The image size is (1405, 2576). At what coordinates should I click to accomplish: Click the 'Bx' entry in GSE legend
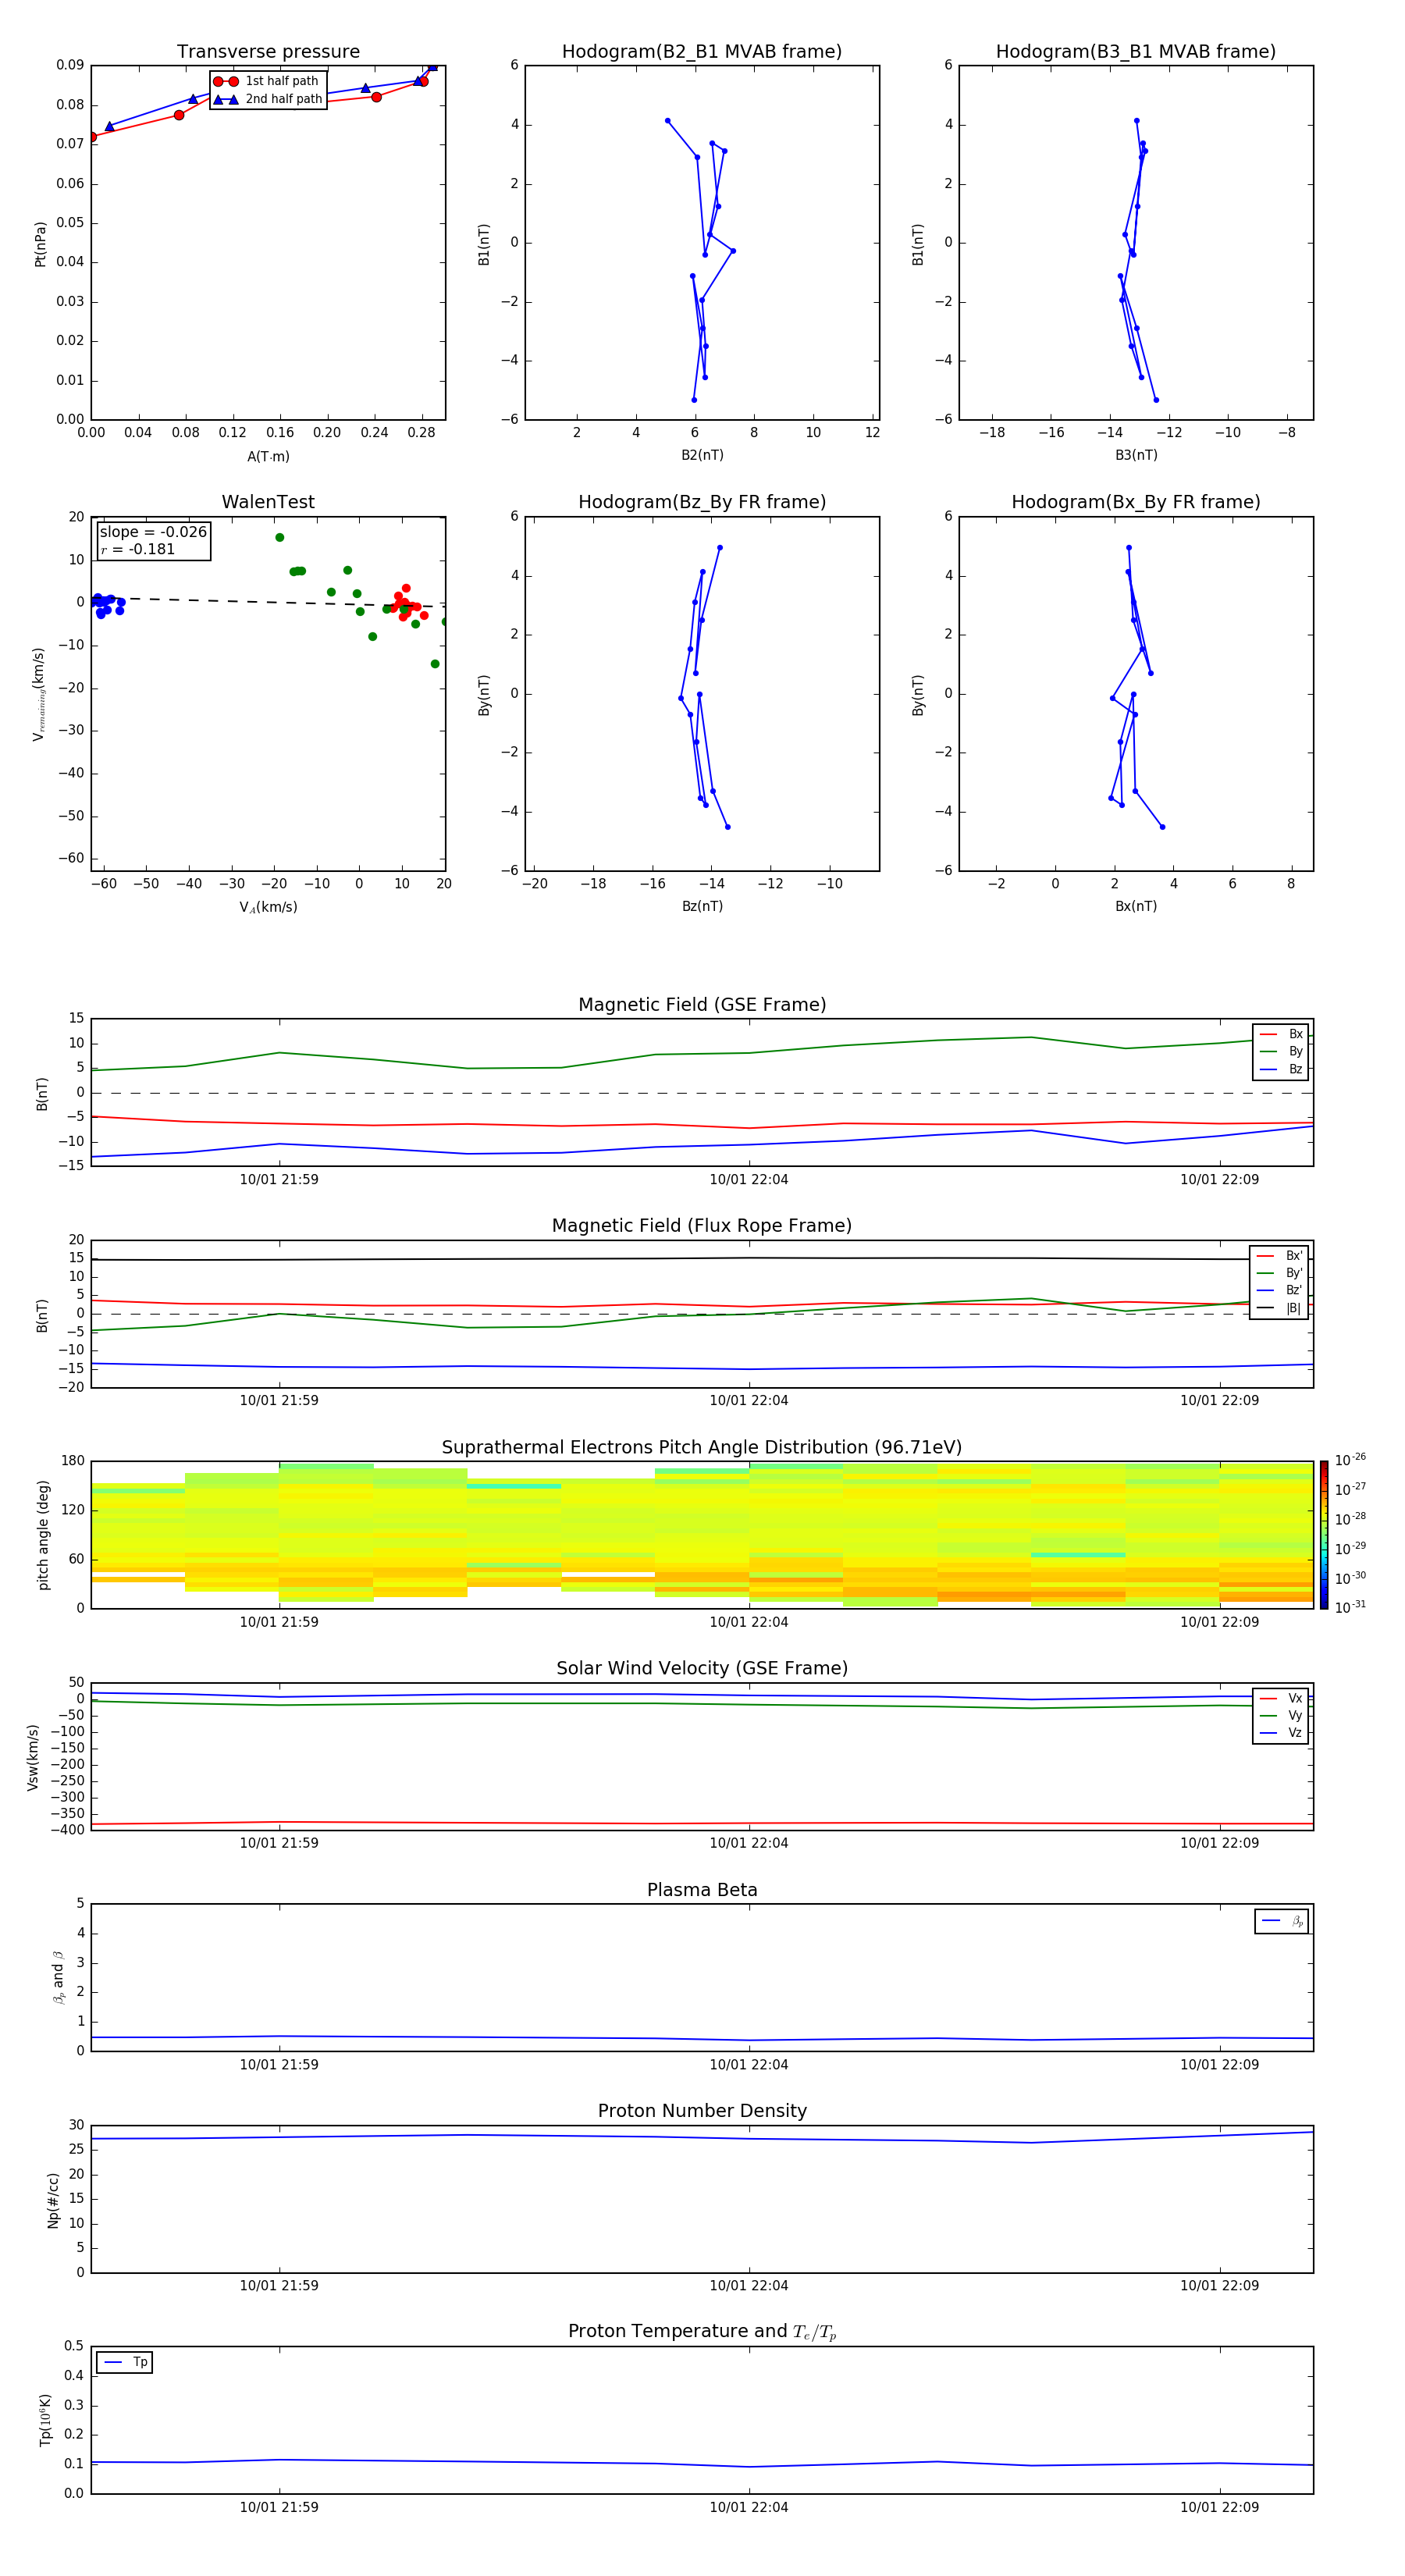(x=1282, y=1034)
